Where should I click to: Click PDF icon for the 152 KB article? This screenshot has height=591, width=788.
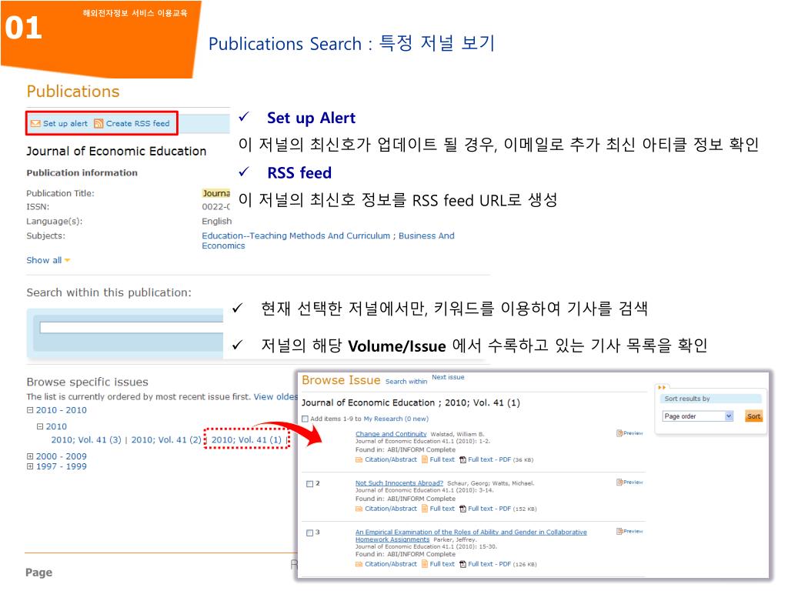point(462,509)
